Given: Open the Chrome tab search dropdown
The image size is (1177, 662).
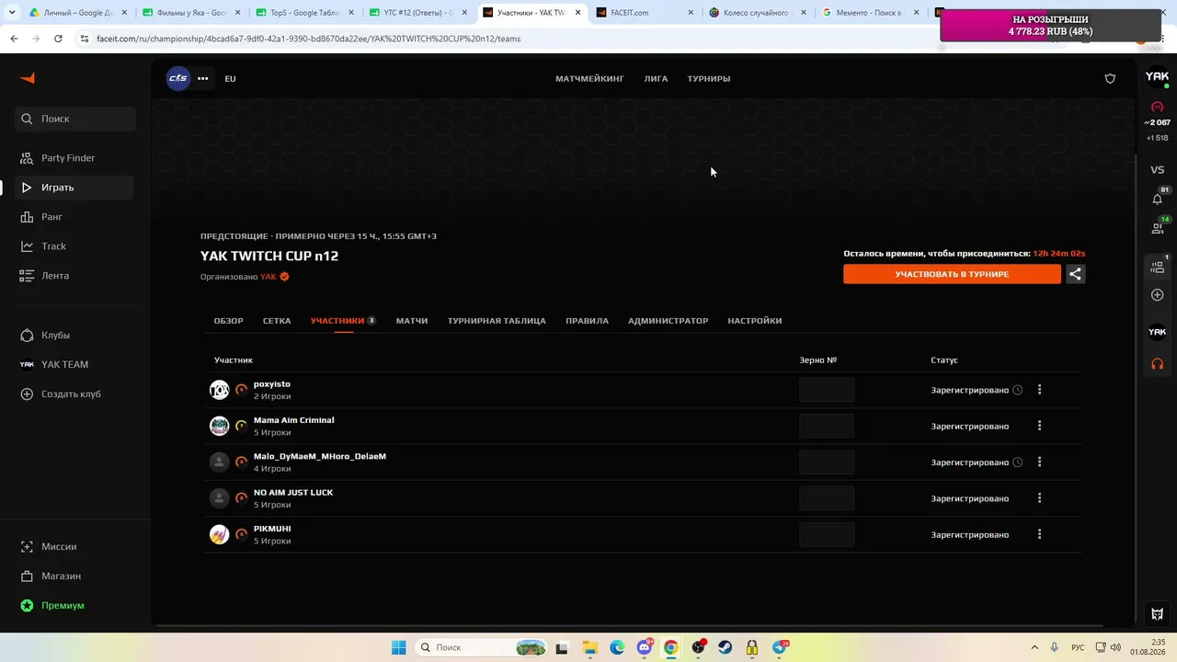Looking at the screenshot, I should point(12,13).
